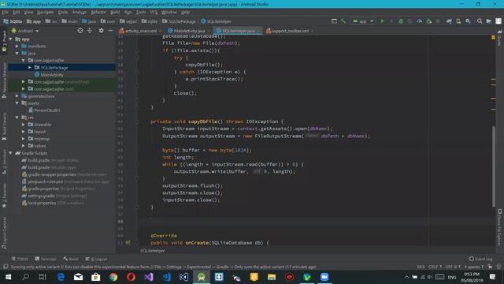Open the AVD Manager icon
The height and width of the screenshot is (284, 504).
coord(458,21)
